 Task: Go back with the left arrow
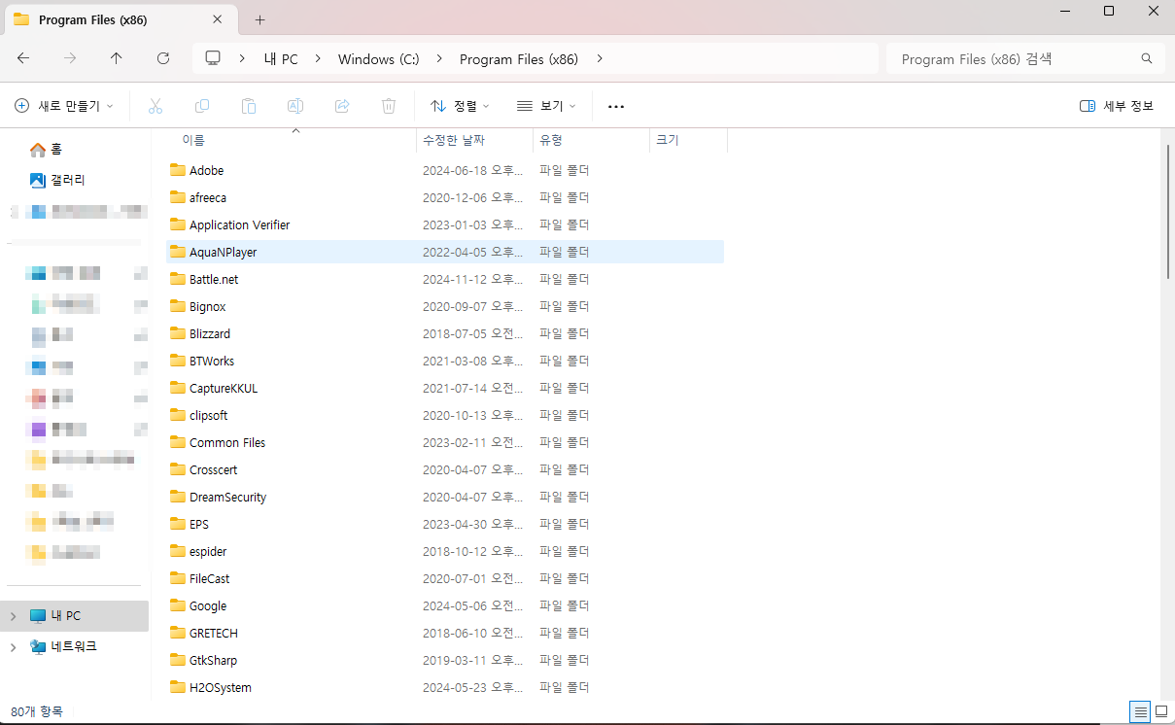click(23, 58)
